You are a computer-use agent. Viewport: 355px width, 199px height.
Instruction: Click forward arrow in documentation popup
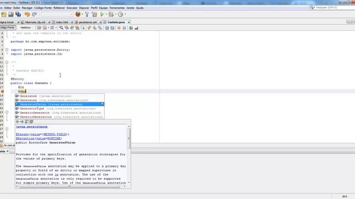[22, 122]
